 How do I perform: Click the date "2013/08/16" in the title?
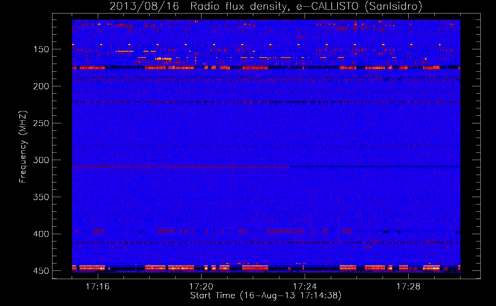coord(144,6)
